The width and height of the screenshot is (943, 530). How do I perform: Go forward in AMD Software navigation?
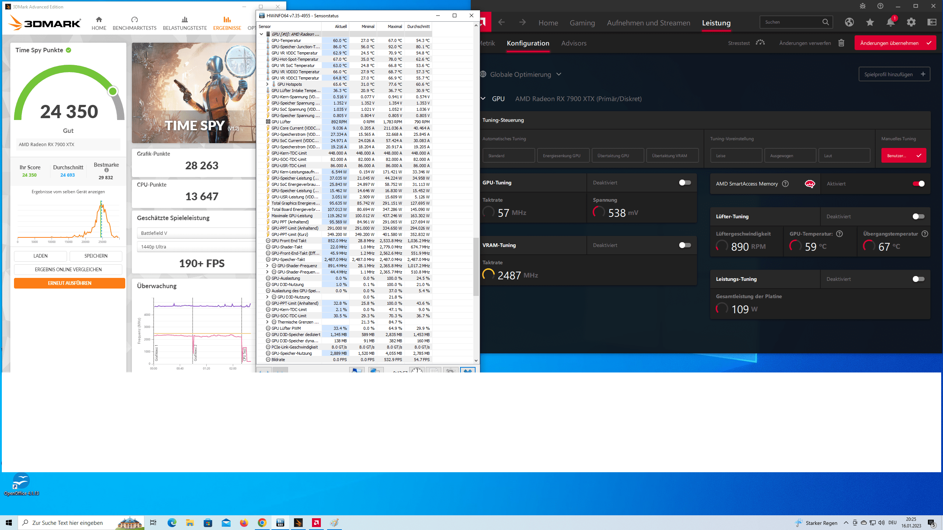522,22
